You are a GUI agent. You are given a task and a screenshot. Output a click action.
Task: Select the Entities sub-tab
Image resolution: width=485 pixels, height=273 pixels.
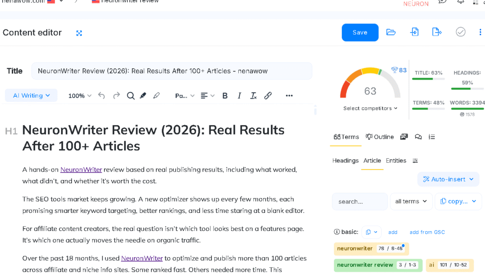[396, 161]
